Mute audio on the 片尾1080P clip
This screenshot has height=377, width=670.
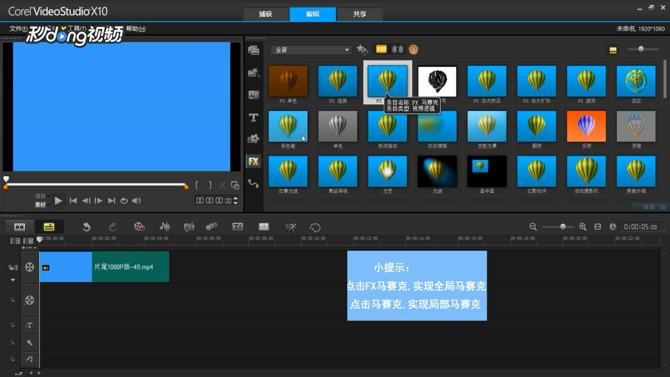(46, 268)
